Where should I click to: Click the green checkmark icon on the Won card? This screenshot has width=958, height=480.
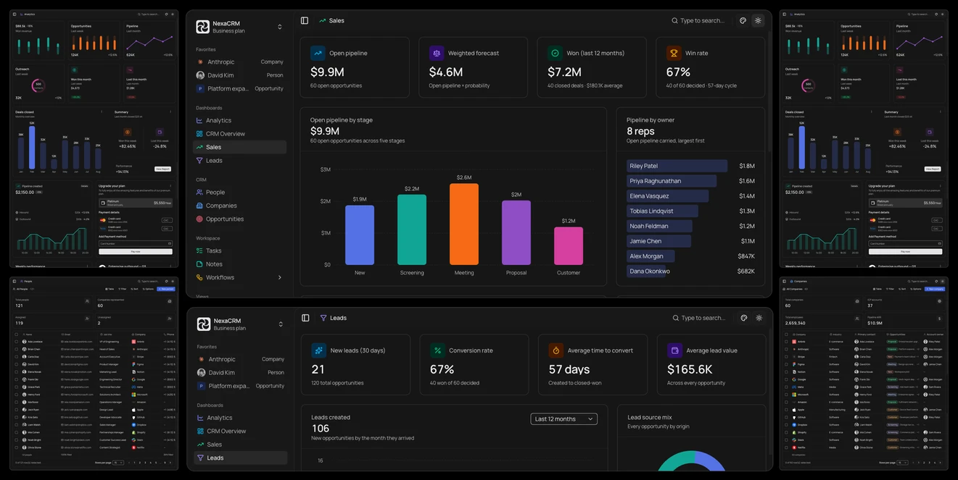pyautogui.click(x=555, y=53)
